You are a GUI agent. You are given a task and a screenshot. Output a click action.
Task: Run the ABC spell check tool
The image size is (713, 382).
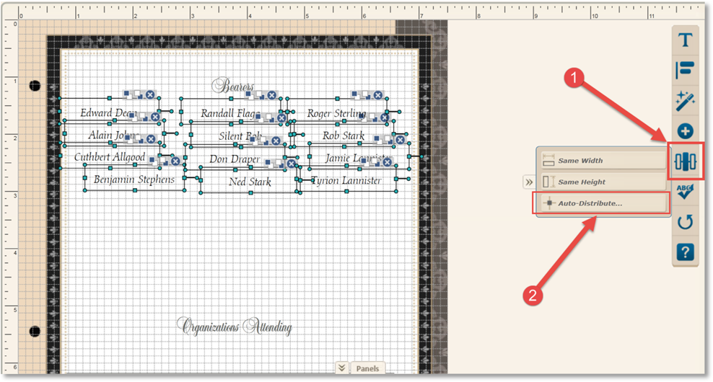tap(686, 191)
